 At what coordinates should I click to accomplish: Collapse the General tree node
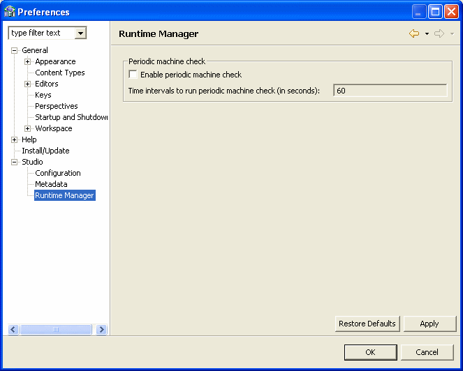14,50
